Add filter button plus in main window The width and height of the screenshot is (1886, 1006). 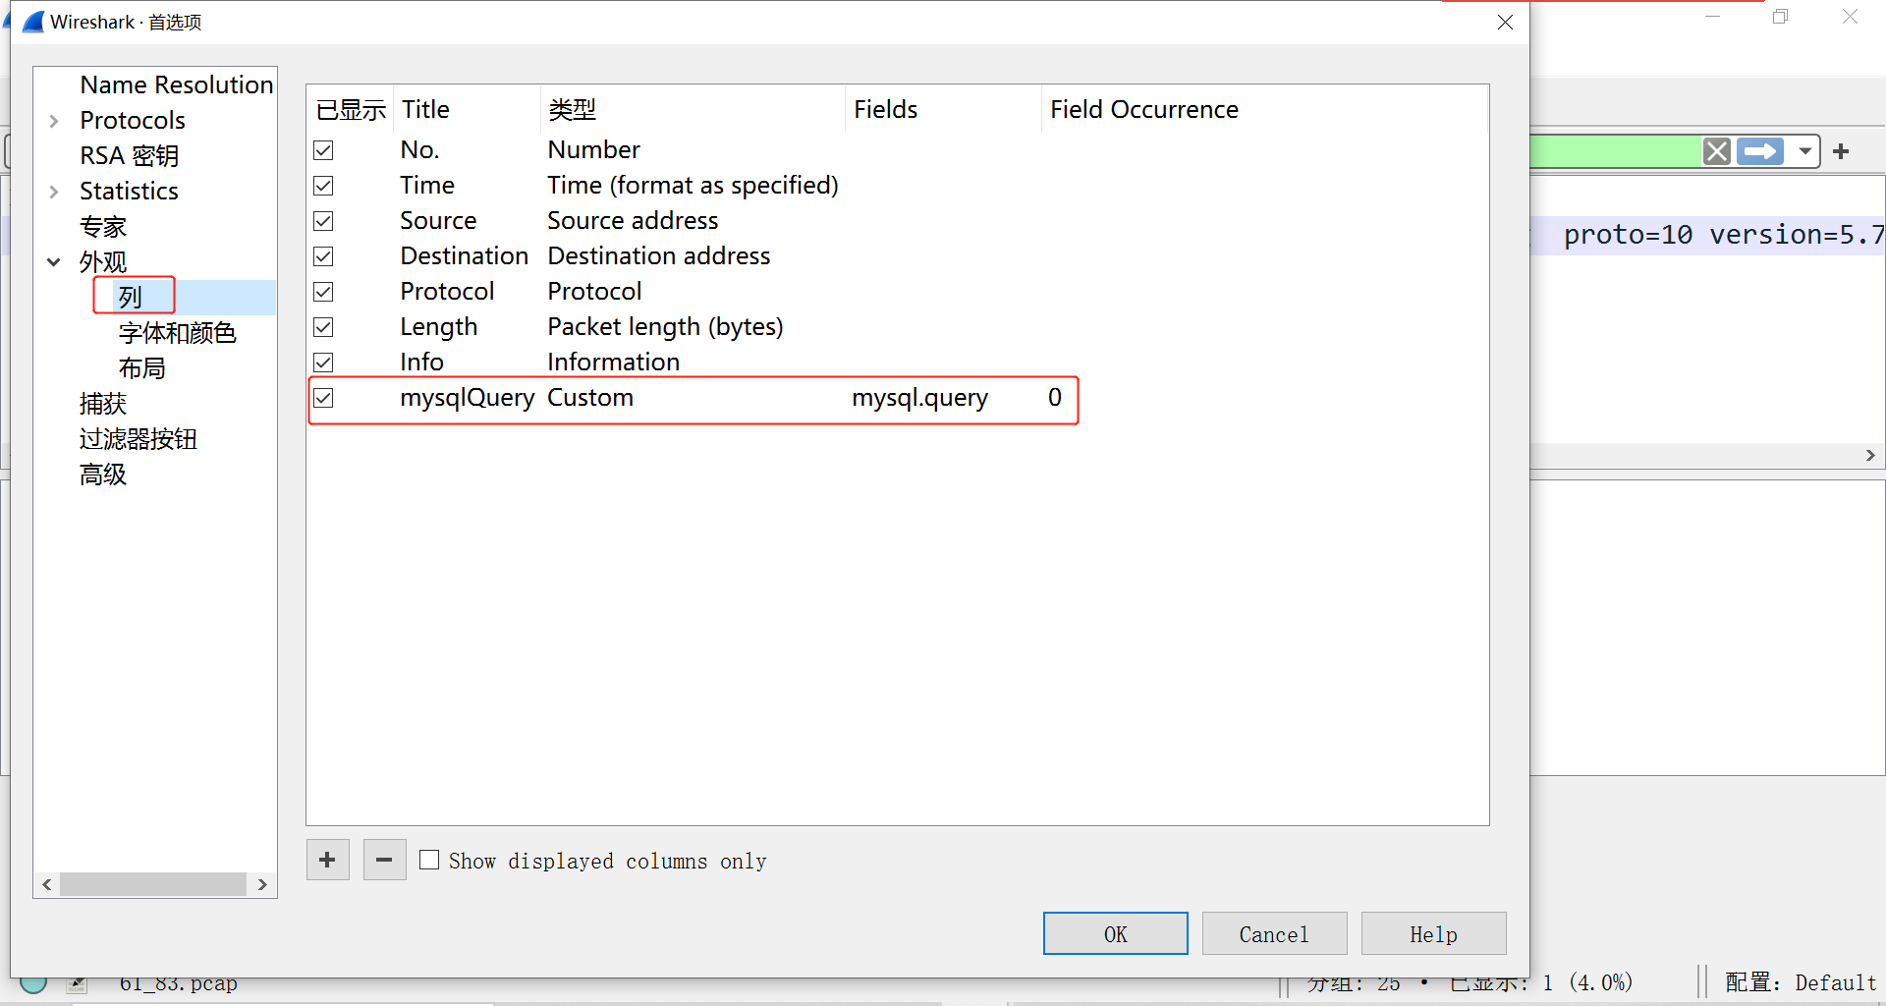(1841, 151)
